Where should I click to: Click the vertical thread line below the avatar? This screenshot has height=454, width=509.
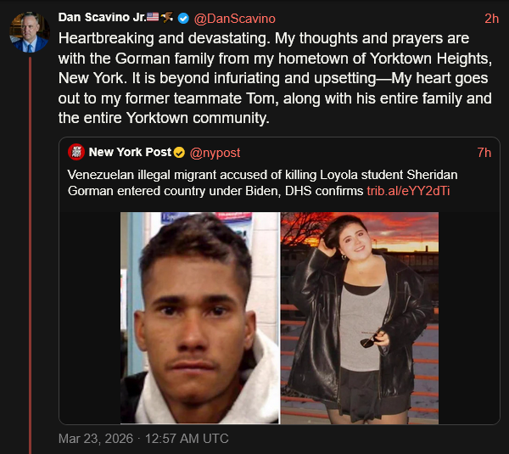(29, 255)
